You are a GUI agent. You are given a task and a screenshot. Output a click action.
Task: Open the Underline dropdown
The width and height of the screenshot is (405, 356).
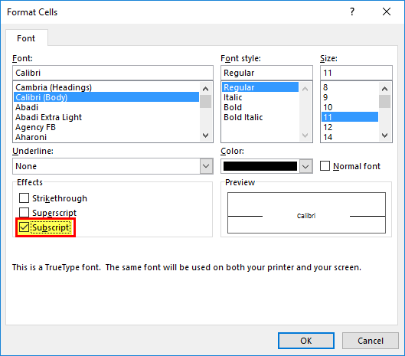pyautogui.click(x=206, y=166)
